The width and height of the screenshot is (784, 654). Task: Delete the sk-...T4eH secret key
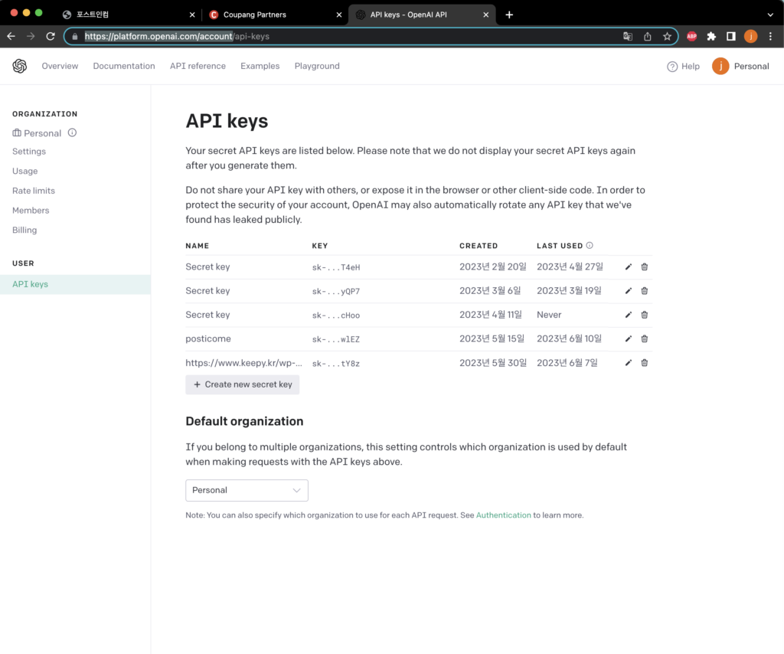point(645,267)
